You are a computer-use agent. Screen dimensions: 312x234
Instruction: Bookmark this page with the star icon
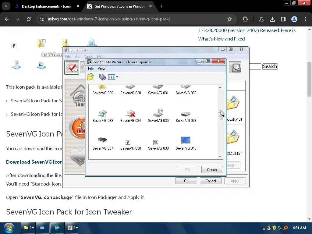coord(230,19)
